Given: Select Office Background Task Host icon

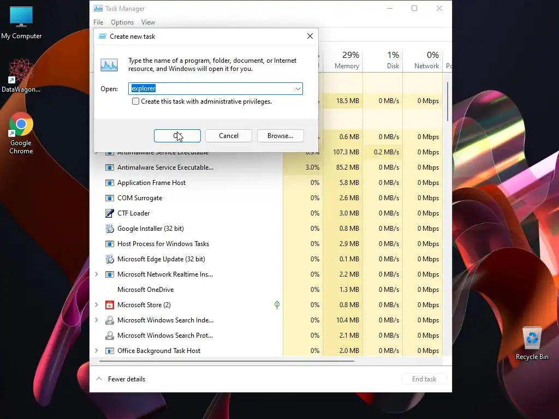Looking at the screenshot, I should coord(109,351).
